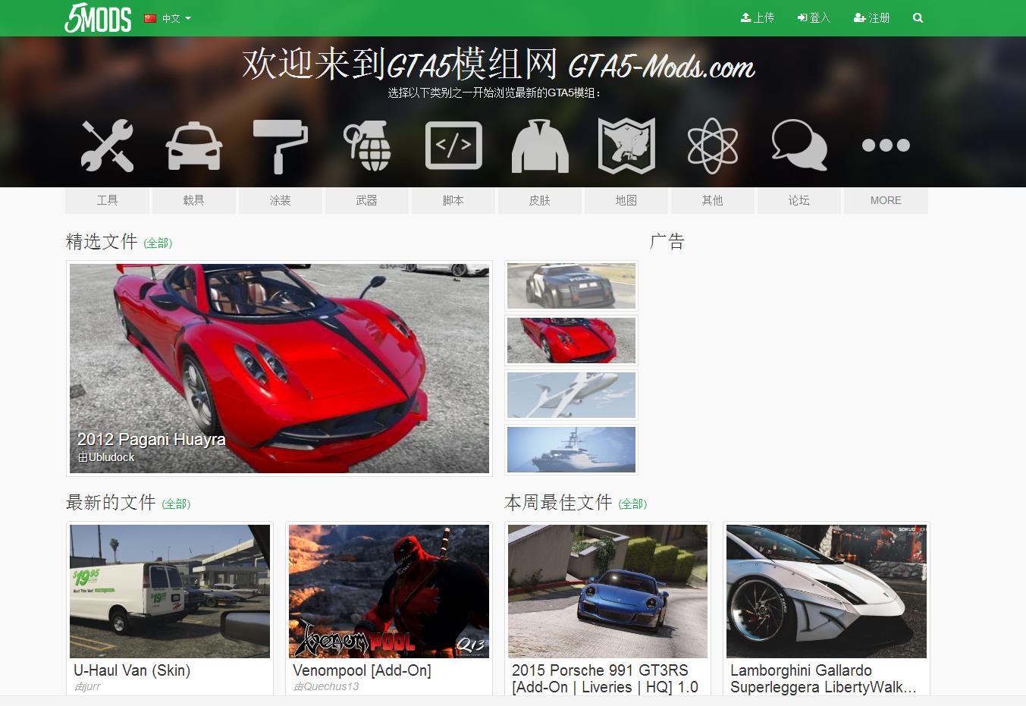Select the grenade weapons icon
1026x706 pixels.
coord(367,146)
